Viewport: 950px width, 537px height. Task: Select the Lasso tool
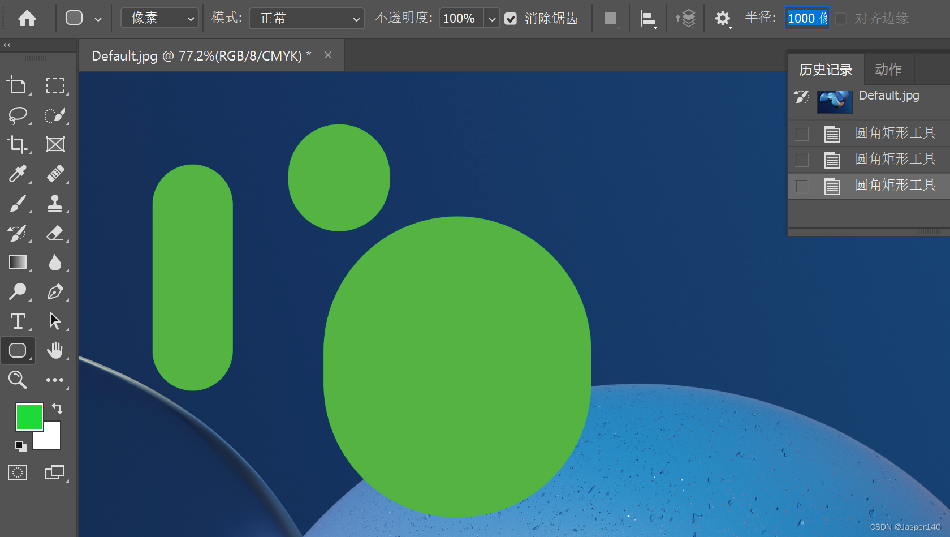pyautogui.click(x=18, y=115)
